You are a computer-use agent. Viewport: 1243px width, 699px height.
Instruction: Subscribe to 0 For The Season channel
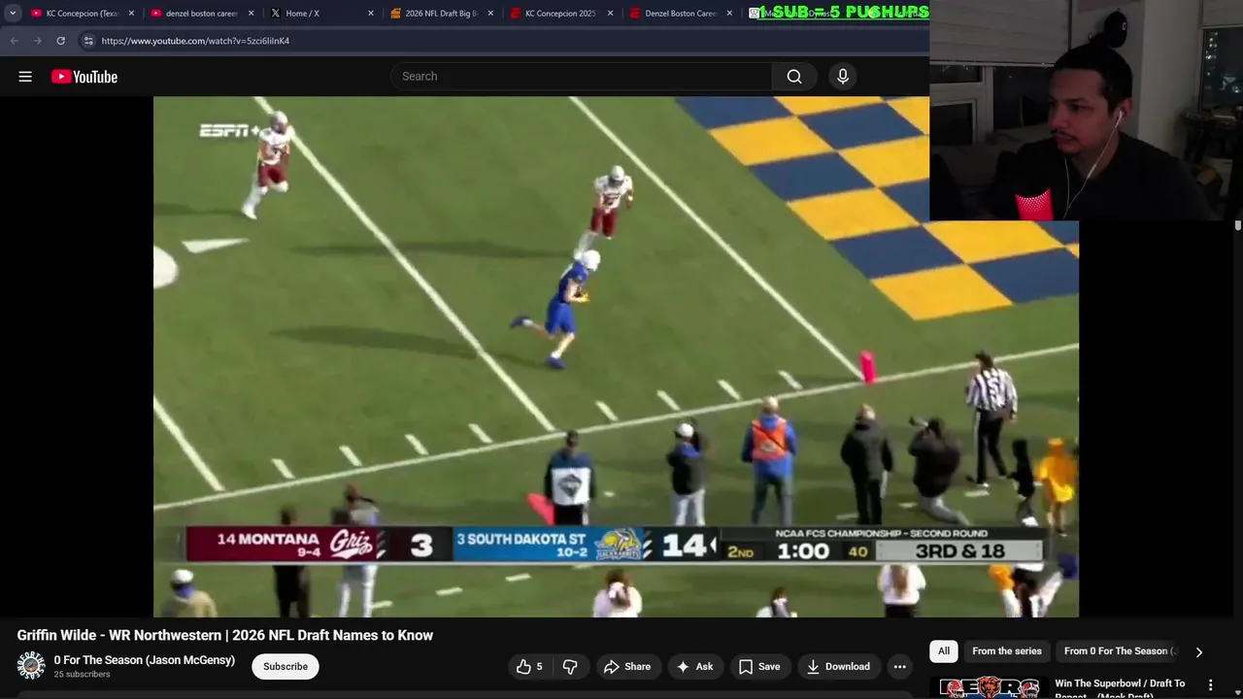286,666
